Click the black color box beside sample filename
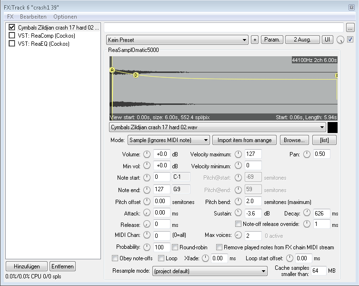The width and height of the screenshot is (359, 286). (332, 127)
